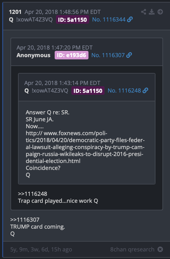Click the !xowAT4Z3VQ tripcode in the top header
This screenshot has height=259, width=170.
pyautogui.click(x=34, y=20)
